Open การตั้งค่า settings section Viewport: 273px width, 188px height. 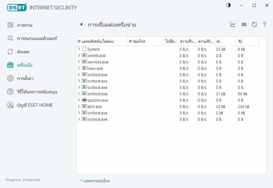coord(25,79)
